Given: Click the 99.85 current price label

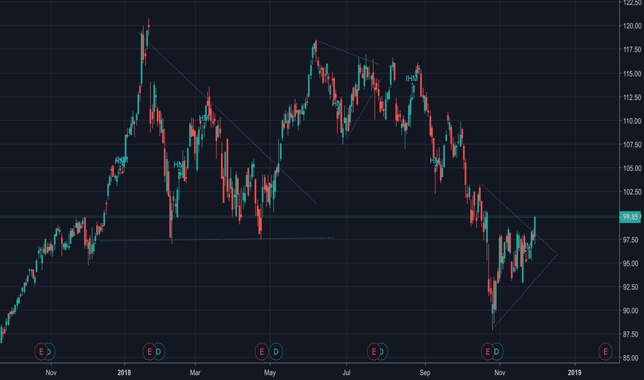Looking at the screenshot, I should [x=630, y=217].
